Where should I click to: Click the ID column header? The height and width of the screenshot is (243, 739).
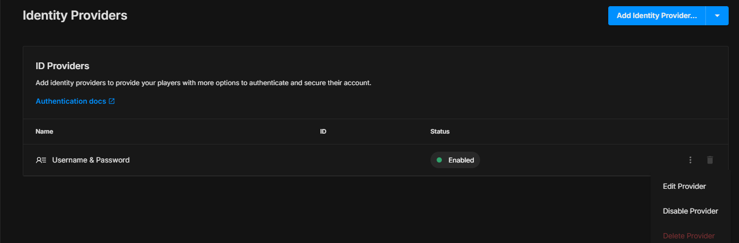[x=323, y=132]
